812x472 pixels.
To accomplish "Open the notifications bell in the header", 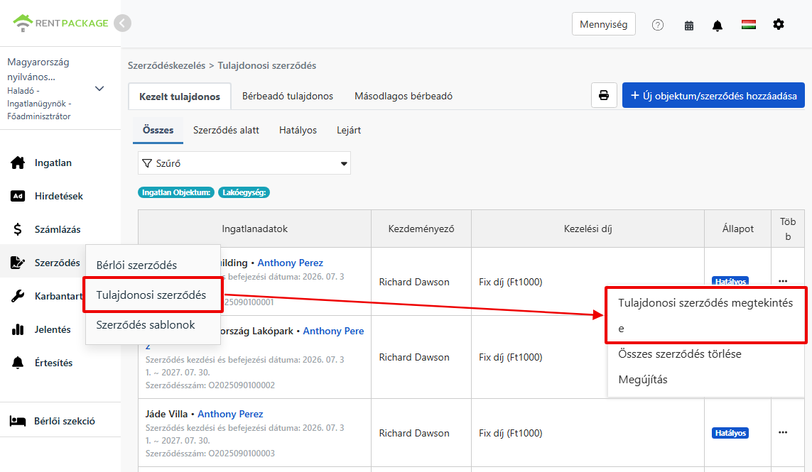I will point(718,26).
